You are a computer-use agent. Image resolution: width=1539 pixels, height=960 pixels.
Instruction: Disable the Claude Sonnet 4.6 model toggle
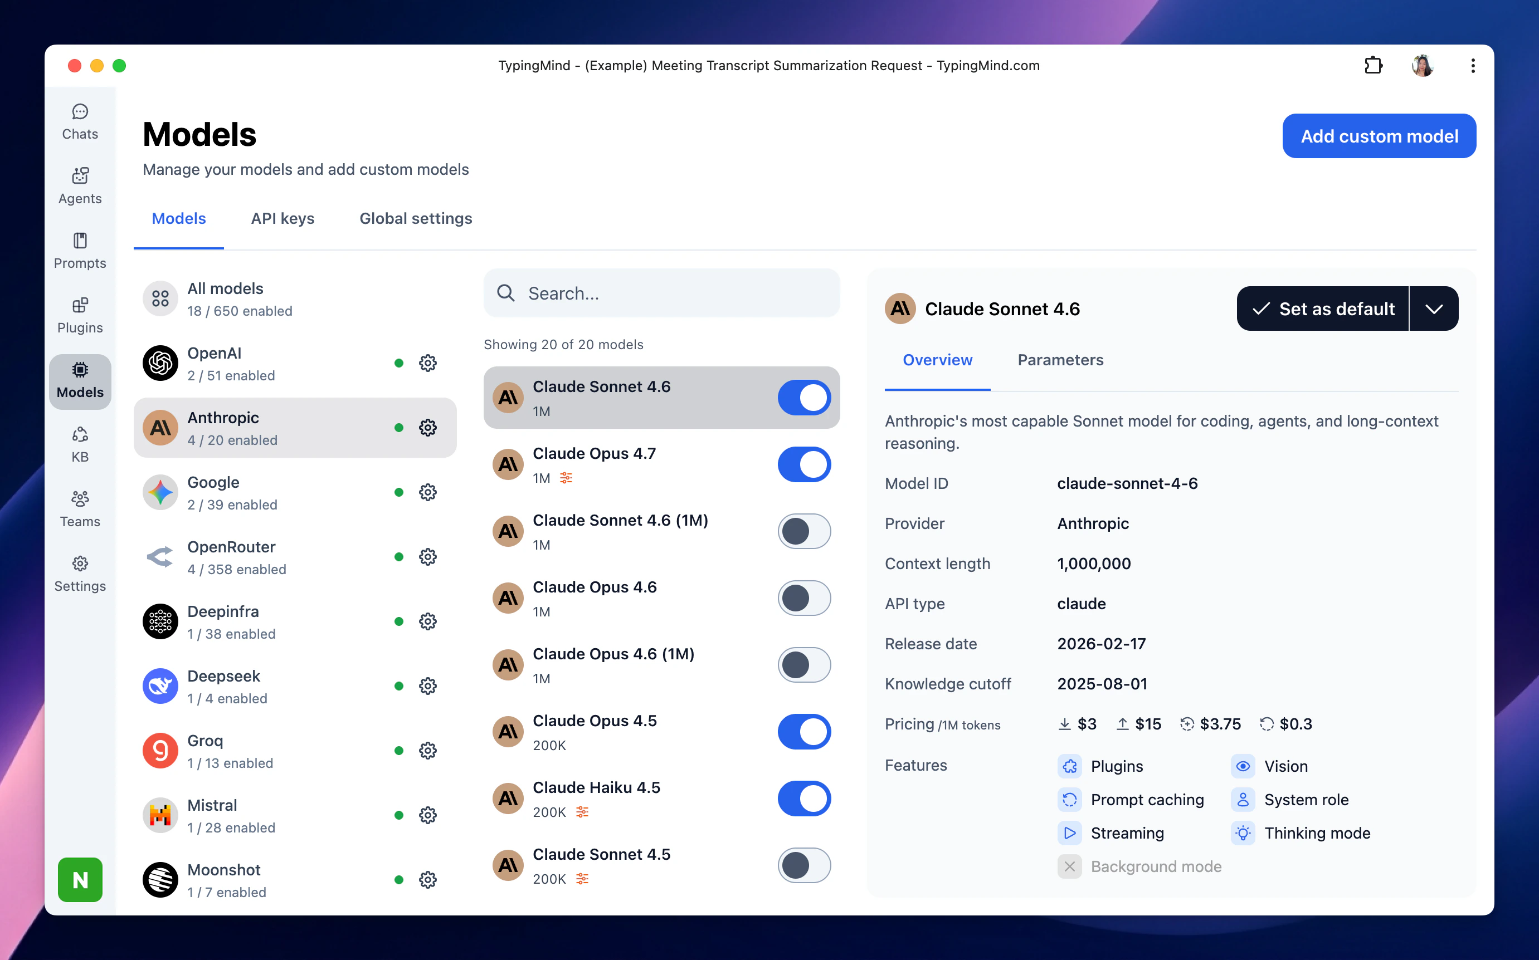(x=804, y=398)
